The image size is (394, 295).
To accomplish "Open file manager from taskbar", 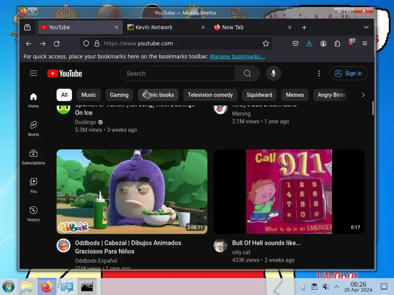I will 27,287.
